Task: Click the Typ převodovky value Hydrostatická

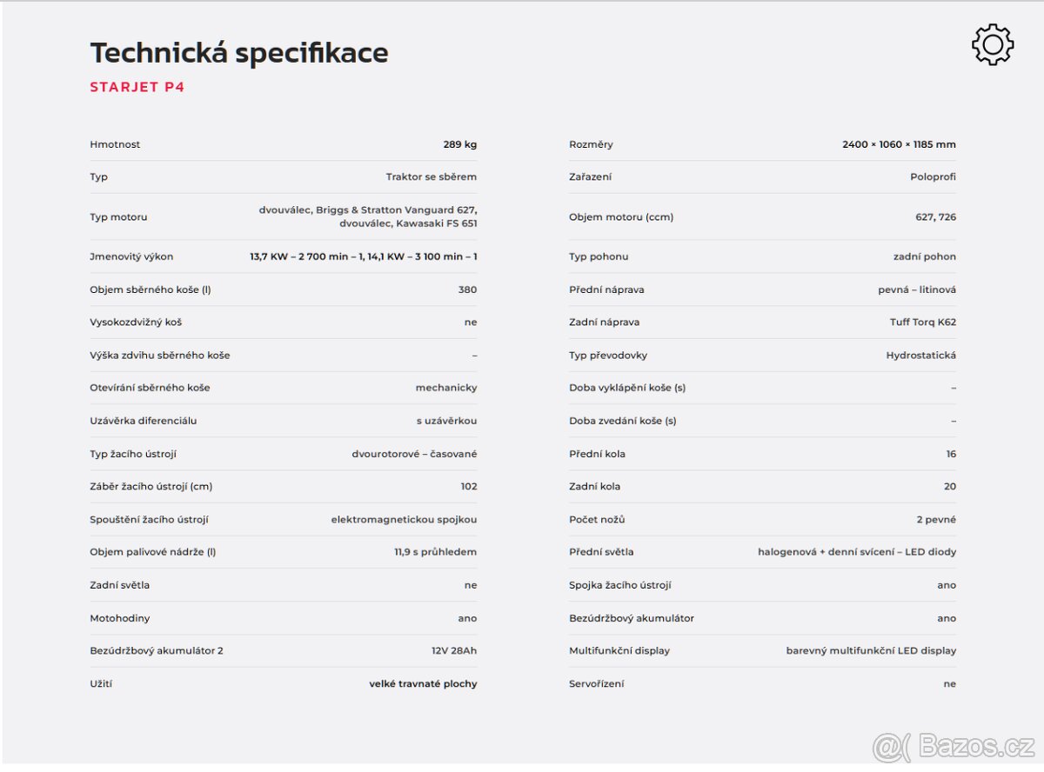Action: tap(921, 355)
